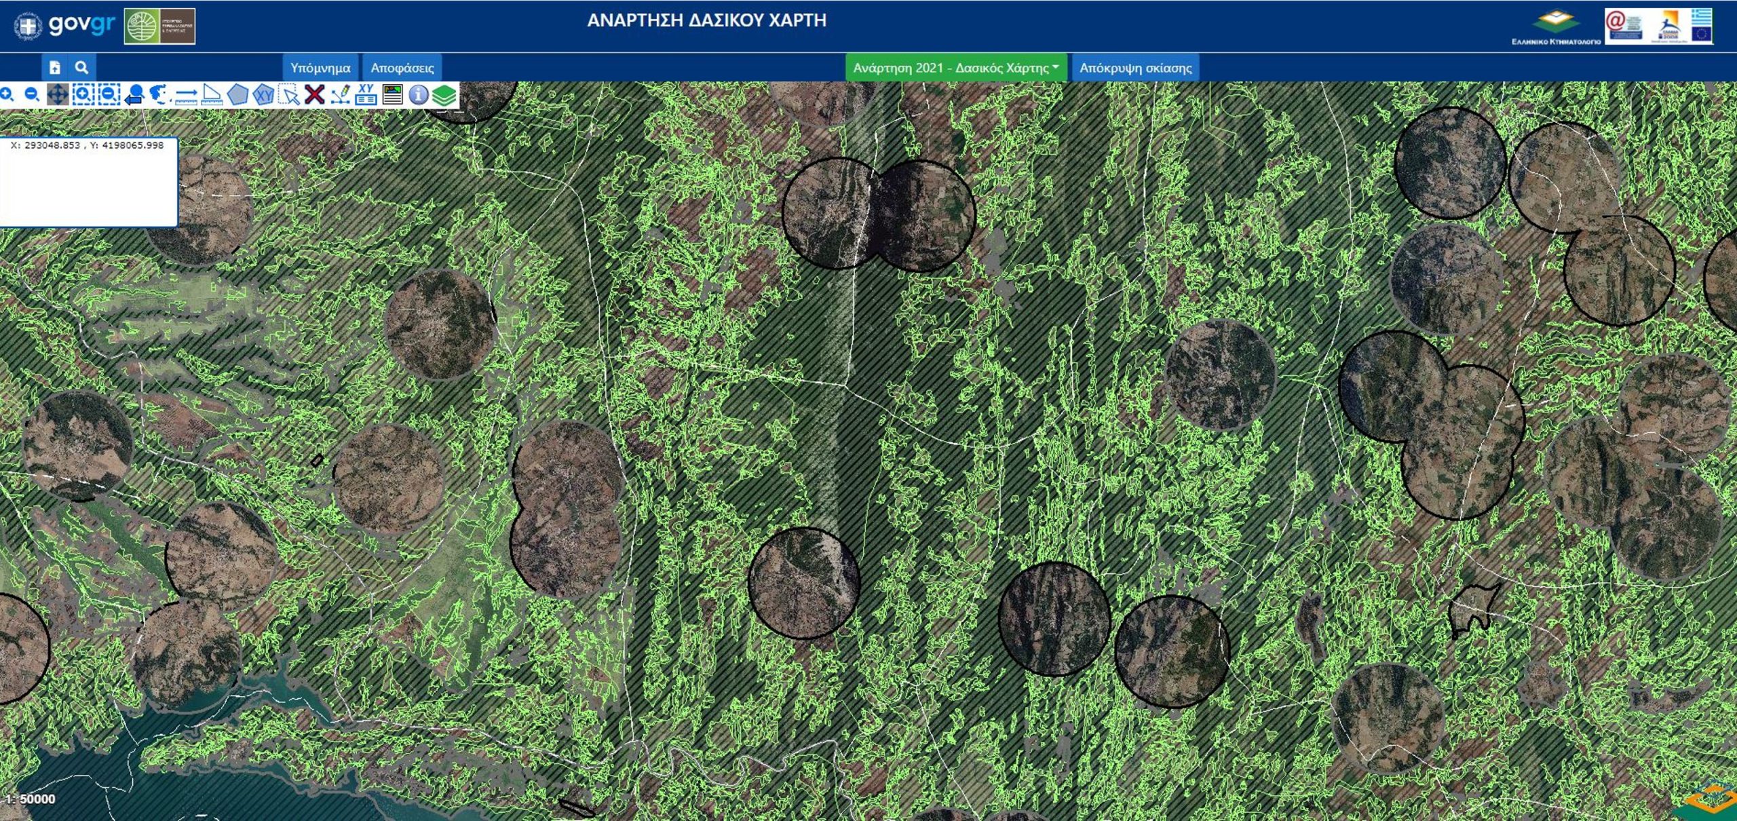The image size is (1737, 821).
Task: Open the green layers stack panel
Action: [x=444, y=95]
